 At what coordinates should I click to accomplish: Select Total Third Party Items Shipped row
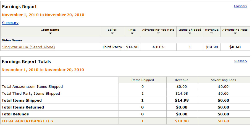[x=125, y=93]
